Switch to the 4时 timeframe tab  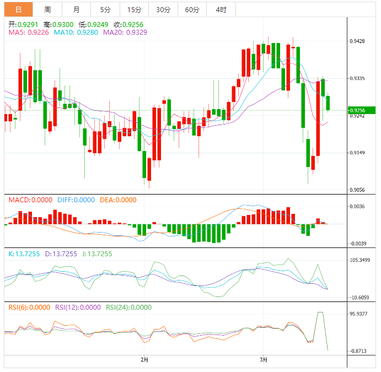[x=221, y=9]
